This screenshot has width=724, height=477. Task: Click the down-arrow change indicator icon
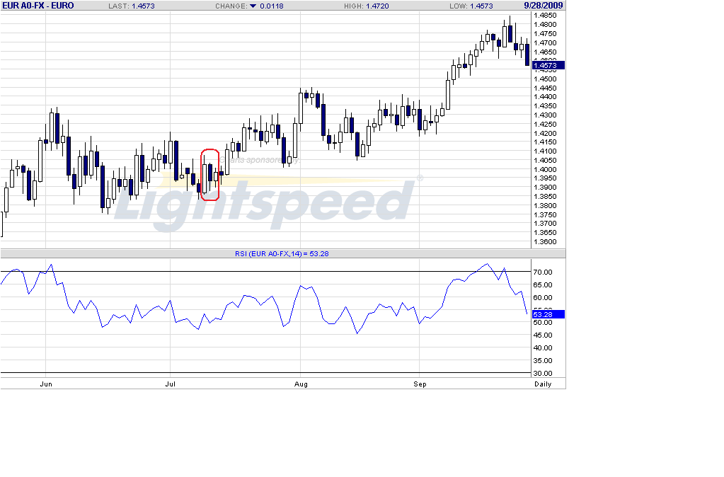(253, 6)
